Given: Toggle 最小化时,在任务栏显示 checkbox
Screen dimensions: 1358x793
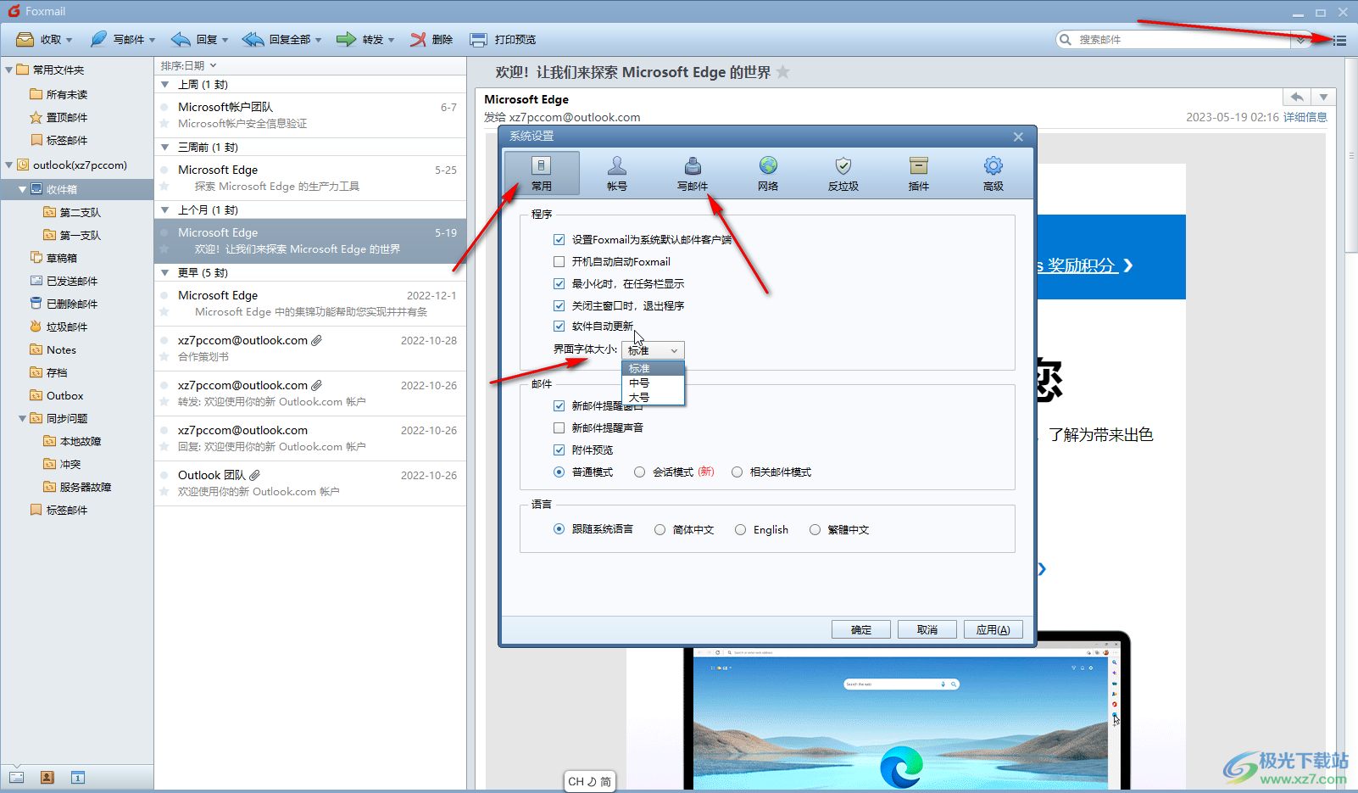Looking at the screenshot, I should 559,284.
